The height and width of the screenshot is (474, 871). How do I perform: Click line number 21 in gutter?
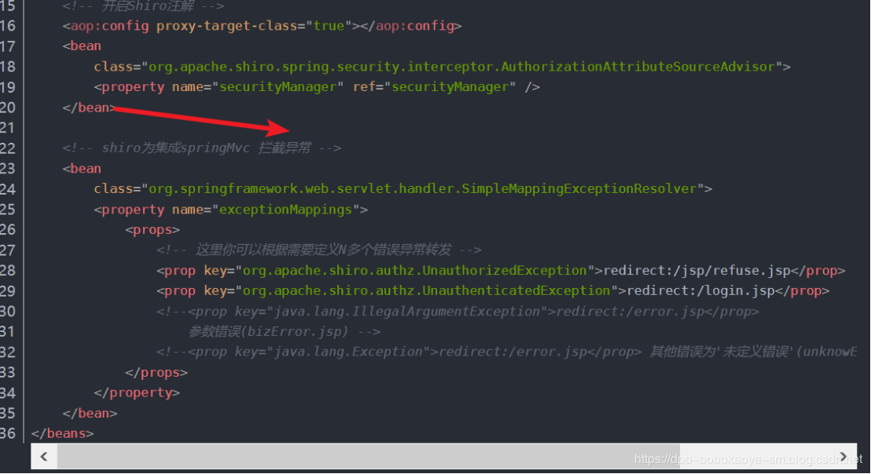pos(7,128)
